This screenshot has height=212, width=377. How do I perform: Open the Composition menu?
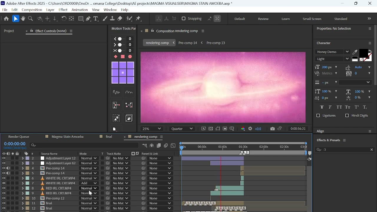pos(32,10)
